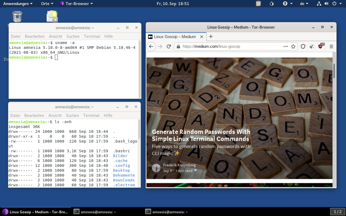Click Frederik Kreijmborg's avatar picture
The image size is (346, 216).
[156, 168]
